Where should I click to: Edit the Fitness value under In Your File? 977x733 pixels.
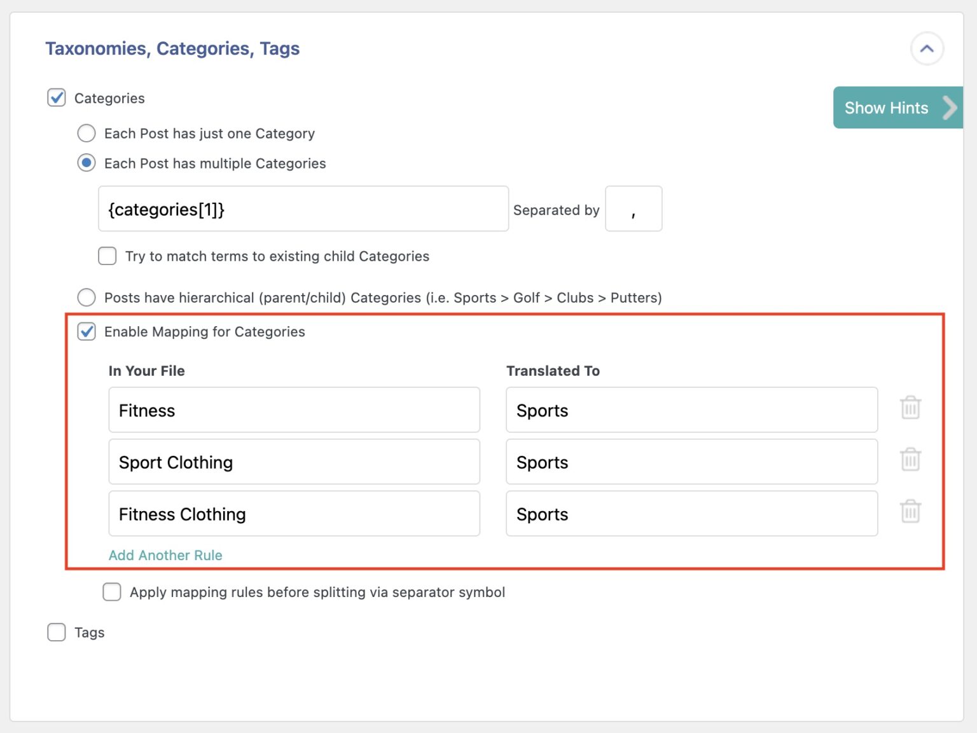point(294,410)
